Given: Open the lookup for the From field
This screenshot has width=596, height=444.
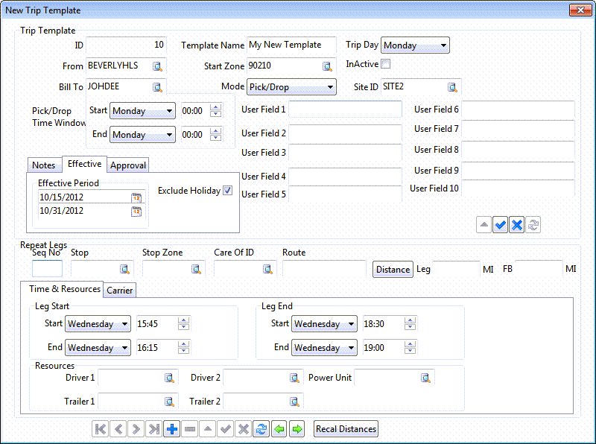Looking at the screenshot, I should [x=157, y=66].
